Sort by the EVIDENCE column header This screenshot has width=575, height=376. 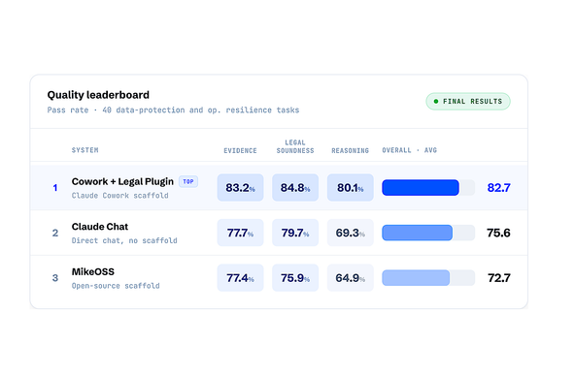click(x=240, y=151)
